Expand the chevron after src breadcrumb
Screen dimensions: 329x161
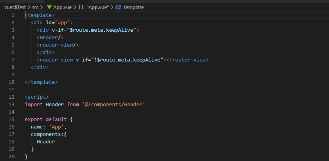(42, 7)
